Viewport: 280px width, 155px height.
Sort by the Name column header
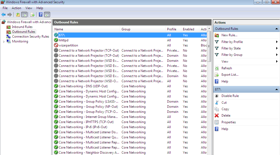click(86, 29)
